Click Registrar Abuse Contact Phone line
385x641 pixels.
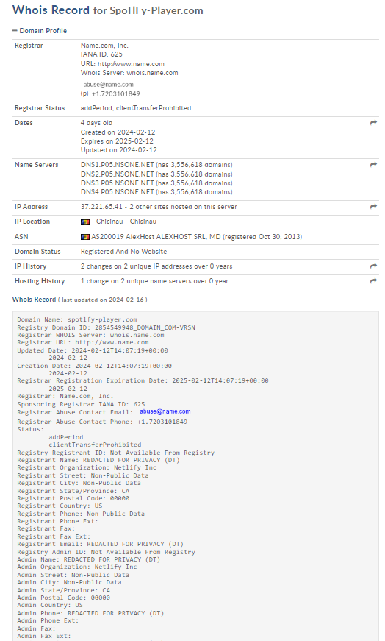pyautogui.click(x=102, y=422)
